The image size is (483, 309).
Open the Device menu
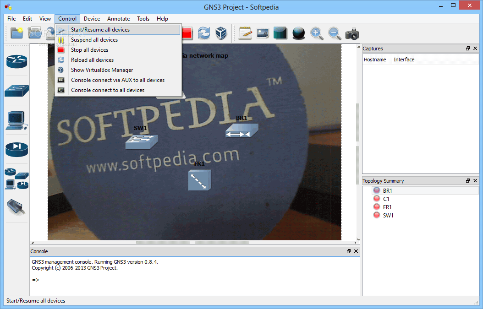point(92,19)
